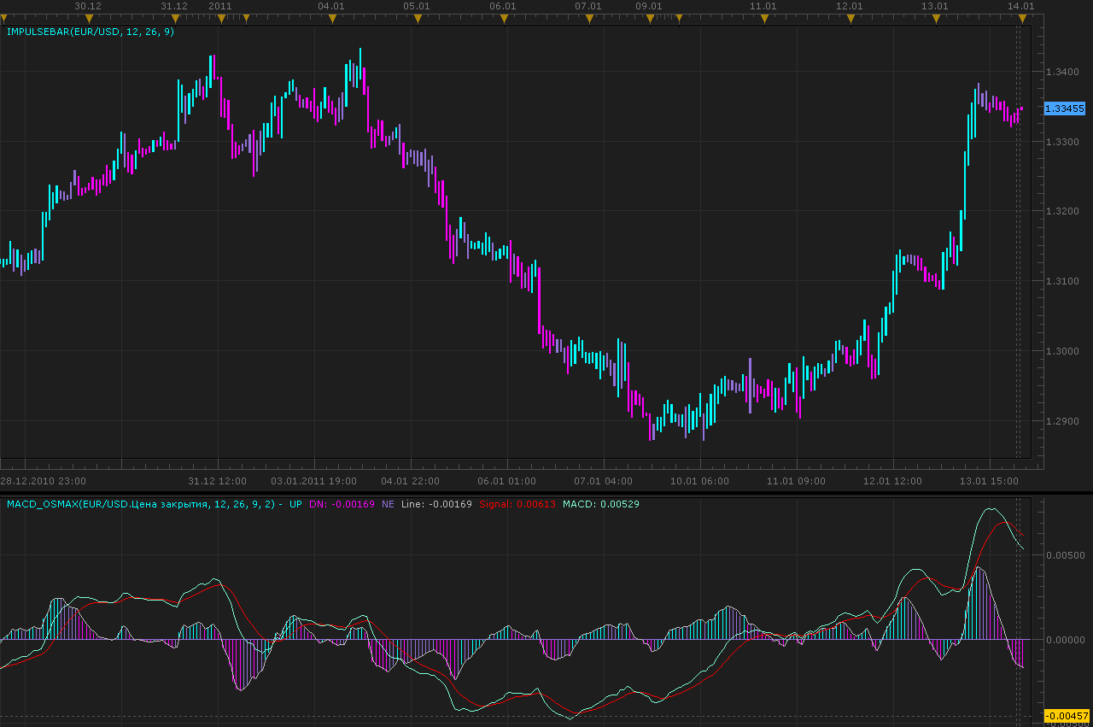Click the MACD: 0.00529 legend value
Screen dimensions: 1093x727
pos(601,504)
